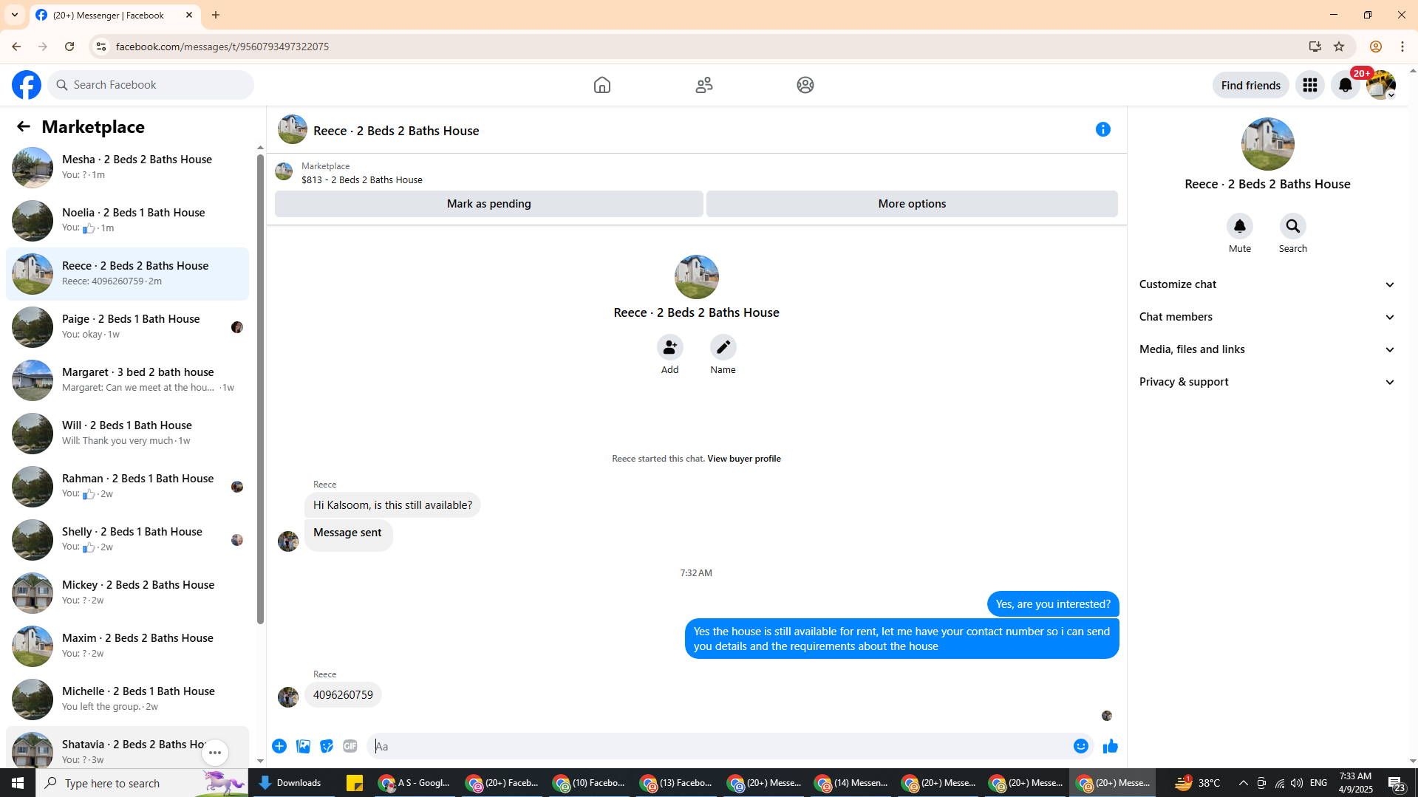Screen dimensions: 1418x797
Task: Click the "Hi Kalsoom, is this still available?" message
Action: coord(392,505)
